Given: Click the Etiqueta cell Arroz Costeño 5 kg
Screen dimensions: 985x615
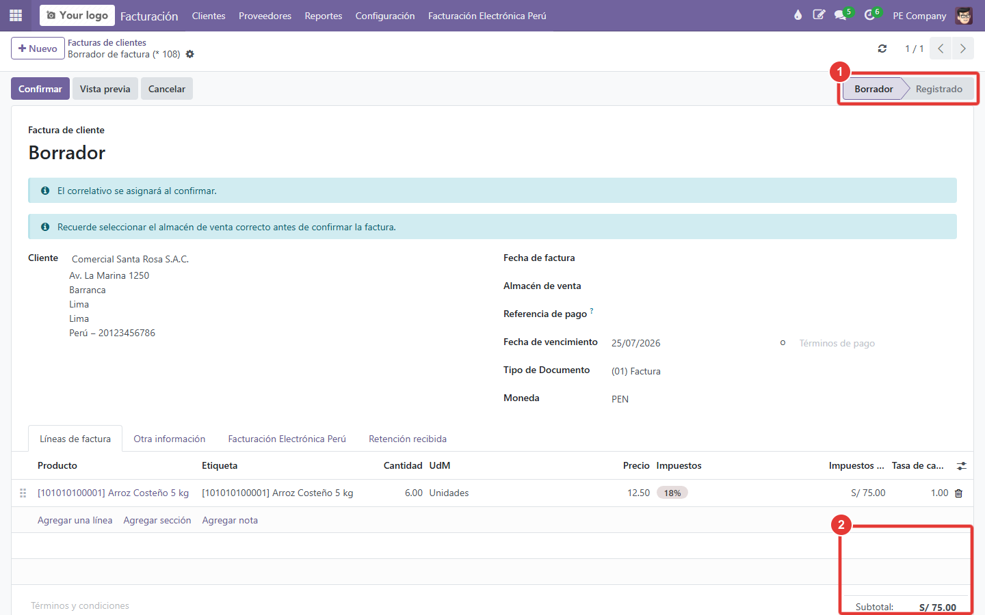Looking at the screenshot, I should click(278, 493).
